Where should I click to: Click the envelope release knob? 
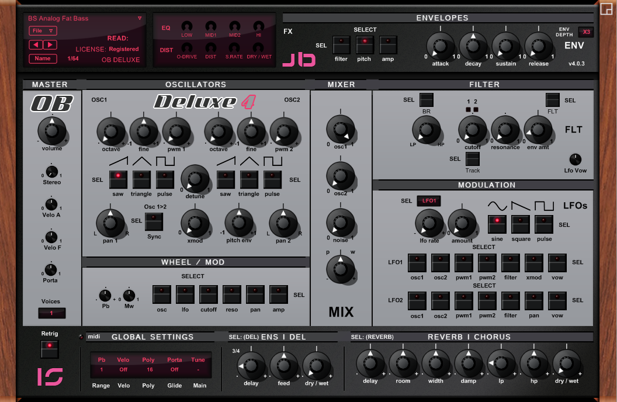pos(538,46)
